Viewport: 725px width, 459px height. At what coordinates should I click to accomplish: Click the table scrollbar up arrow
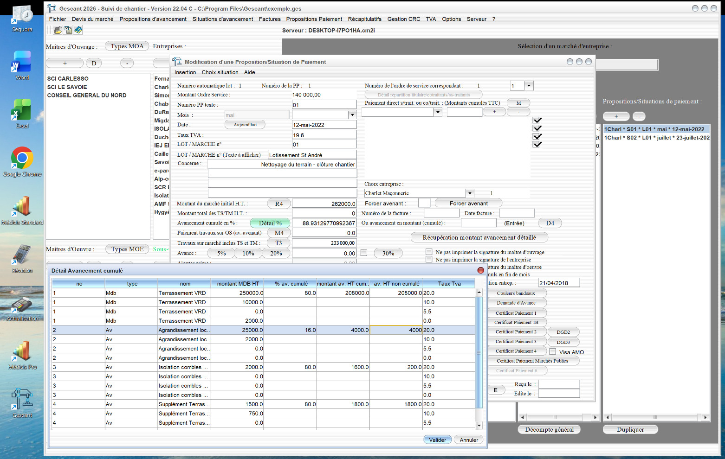point(479,293)
